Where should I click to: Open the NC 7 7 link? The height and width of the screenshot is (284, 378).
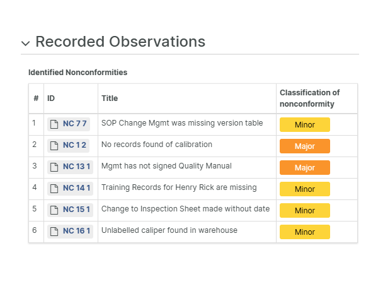74,124
